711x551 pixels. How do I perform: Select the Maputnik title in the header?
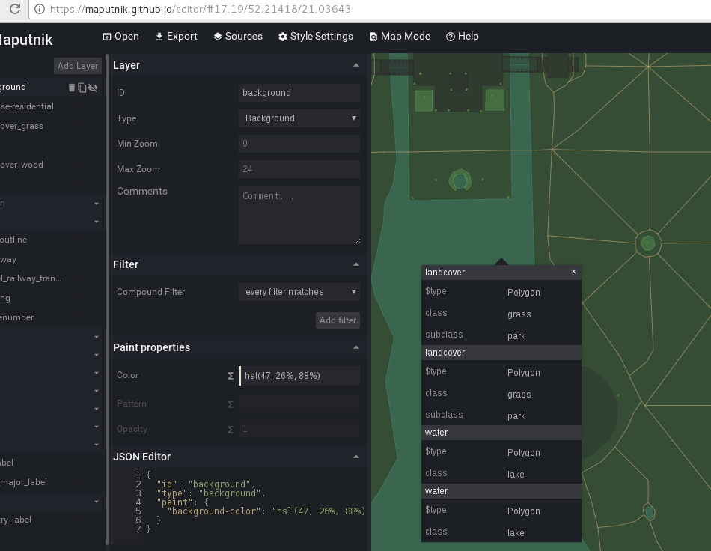pos(25,40)
